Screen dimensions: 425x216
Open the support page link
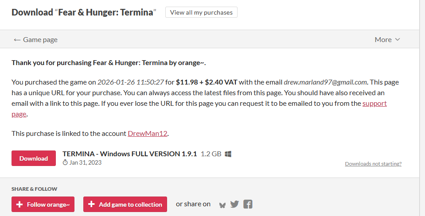pyautogui.click(x=374, y=104)
